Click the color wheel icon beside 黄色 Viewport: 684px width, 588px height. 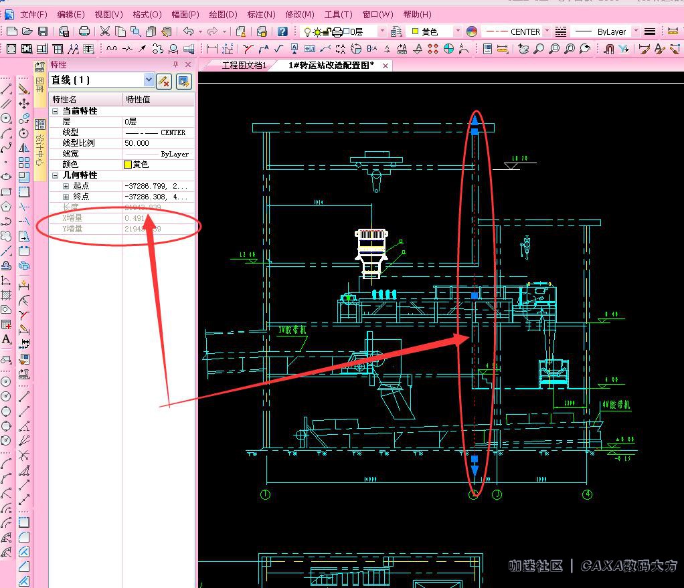(472, 31)
